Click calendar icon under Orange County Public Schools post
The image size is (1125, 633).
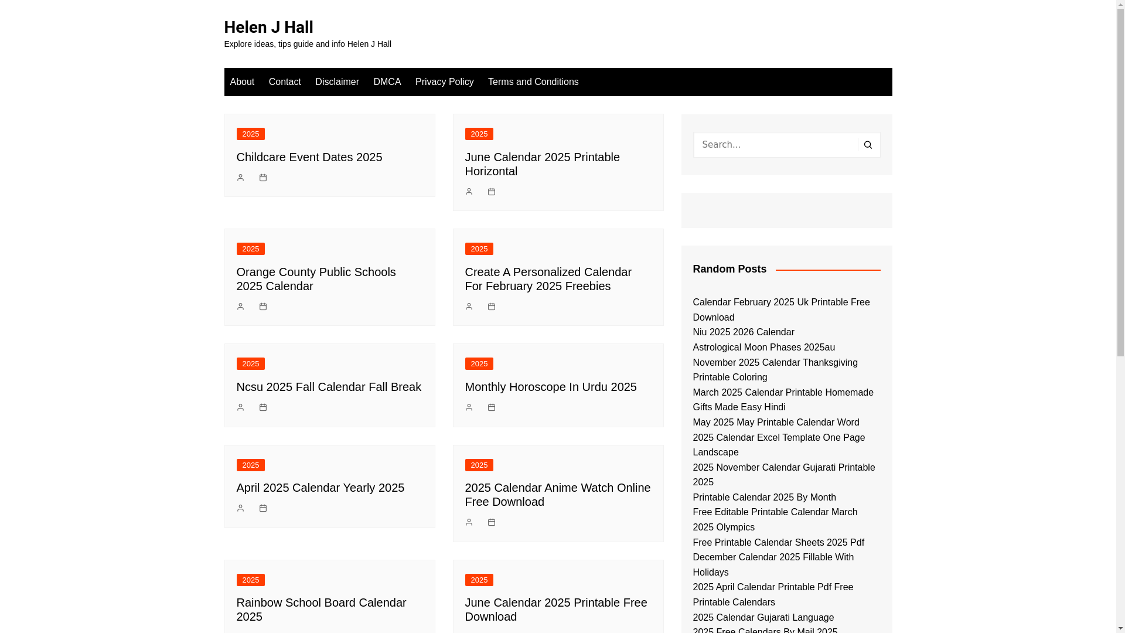tap(263, 307)
